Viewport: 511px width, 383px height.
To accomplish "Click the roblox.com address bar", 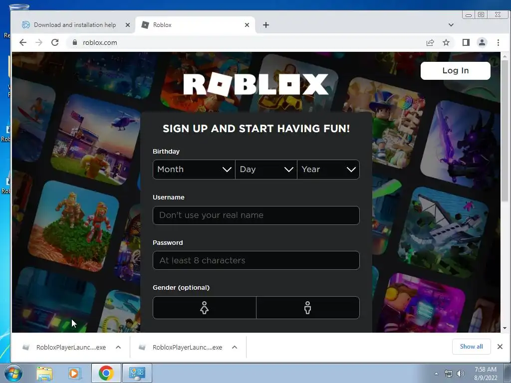I will point(248,43).
